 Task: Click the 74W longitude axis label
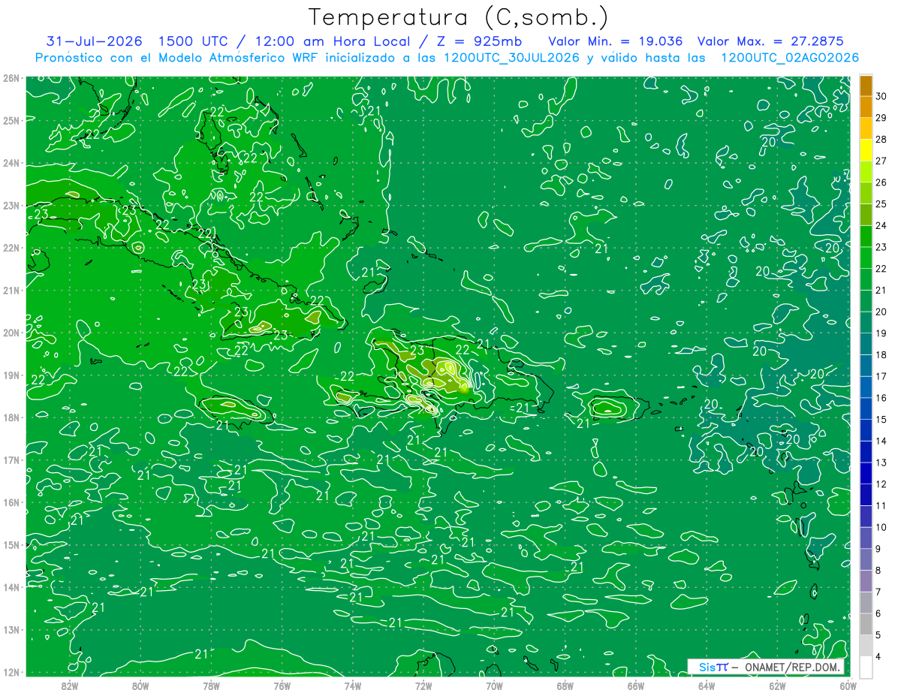point(353,685)
